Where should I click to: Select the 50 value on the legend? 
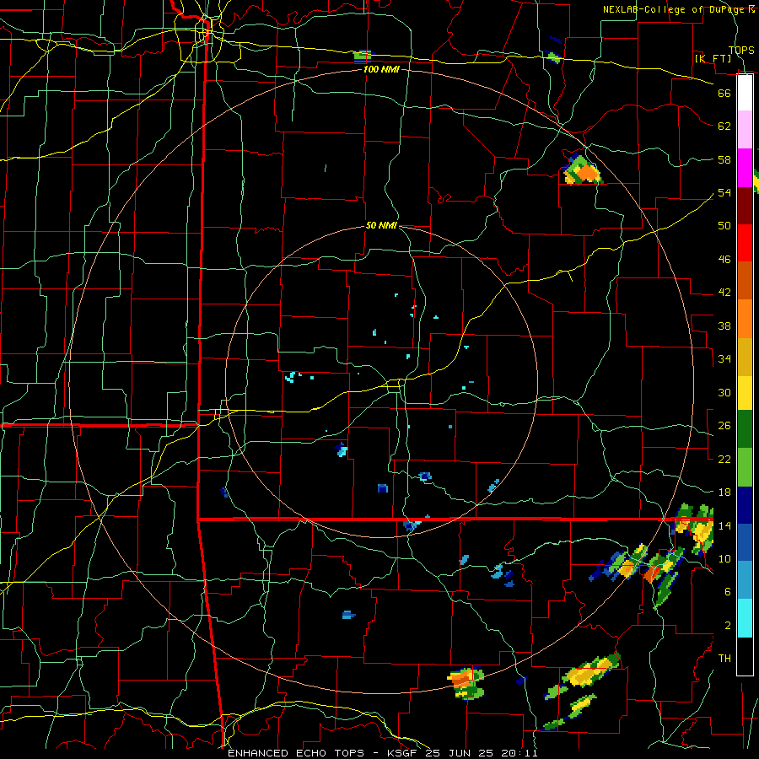point(724,225)
